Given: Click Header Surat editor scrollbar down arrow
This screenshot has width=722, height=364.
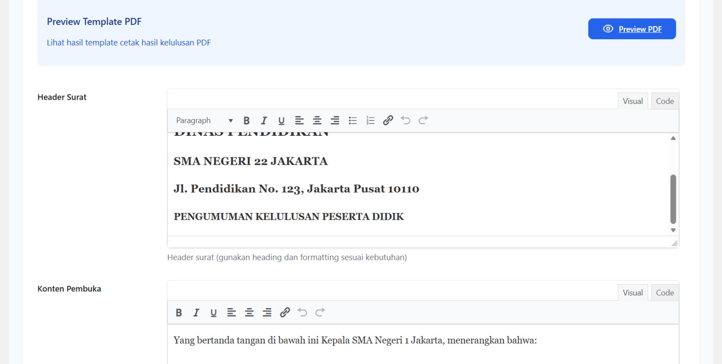Looking at the screenshot, I should tap(673, 230).
